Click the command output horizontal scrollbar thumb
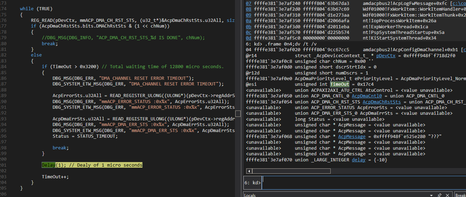This screenshot has height=197, width=466. pos(291,171)
